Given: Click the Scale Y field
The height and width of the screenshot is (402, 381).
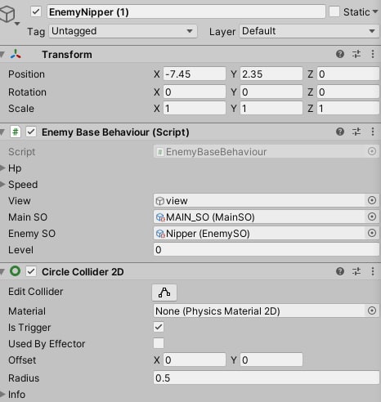Looking at the screenshot, I should tap(271, 109).
